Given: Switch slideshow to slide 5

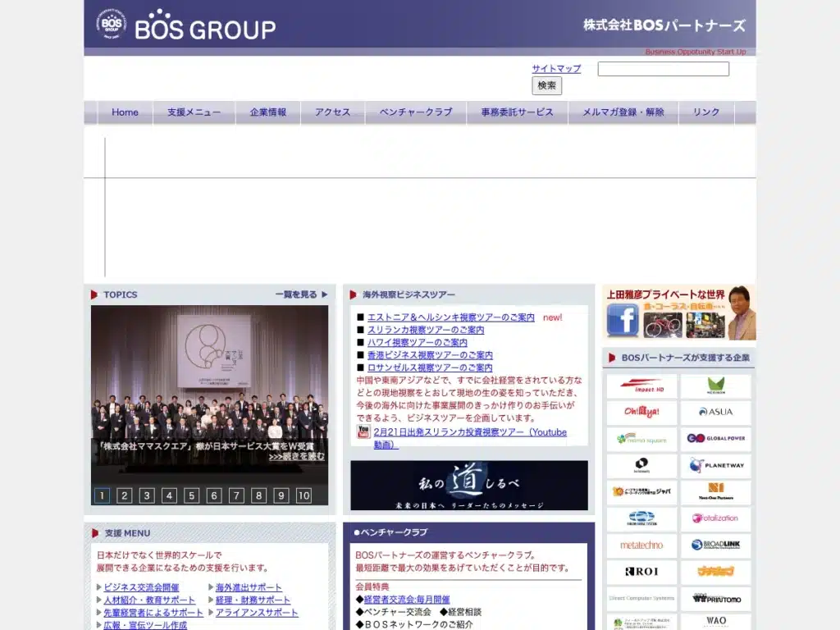Looking at the screenshot, I should 191,495.
